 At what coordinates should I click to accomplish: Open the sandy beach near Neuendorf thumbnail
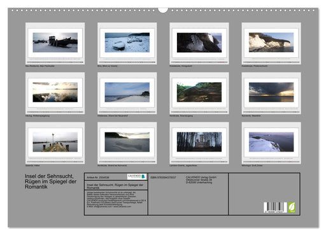[x=127, y=93]
